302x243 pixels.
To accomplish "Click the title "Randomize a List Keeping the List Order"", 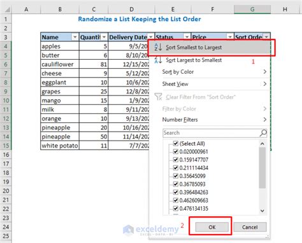I will (x=140, y=19).
